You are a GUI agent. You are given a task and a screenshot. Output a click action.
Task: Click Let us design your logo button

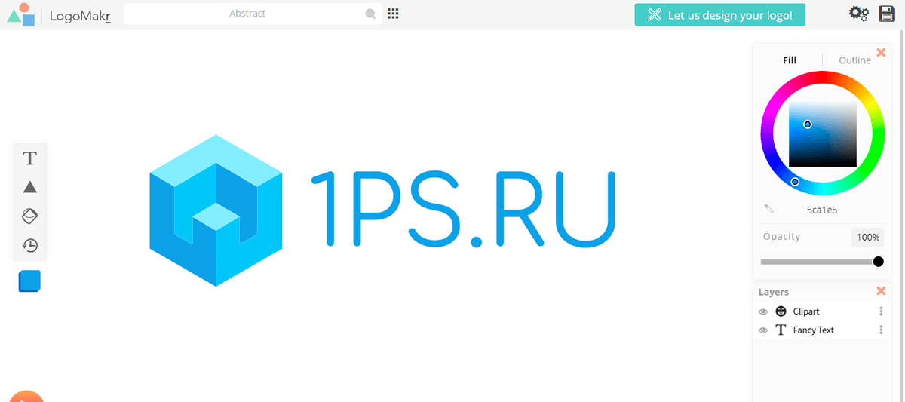point(720,15)
